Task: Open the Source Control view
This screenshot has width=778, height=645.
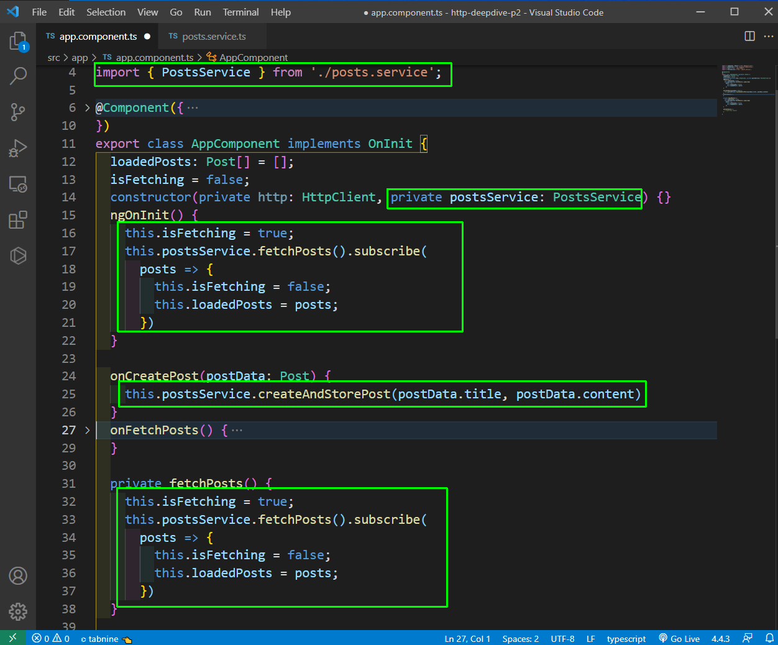Action: click(x=18, y=112)
